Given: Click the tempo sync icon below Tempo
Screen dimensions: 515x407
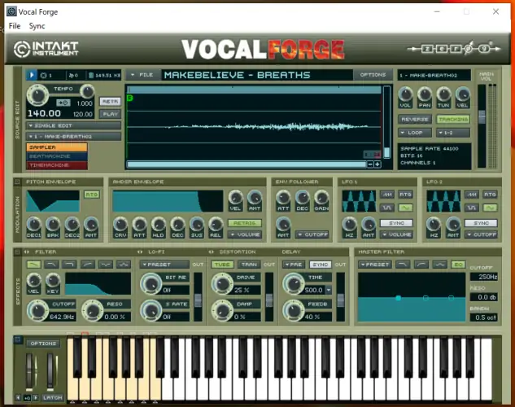Looking at the screenshot, I should [63, 103].
